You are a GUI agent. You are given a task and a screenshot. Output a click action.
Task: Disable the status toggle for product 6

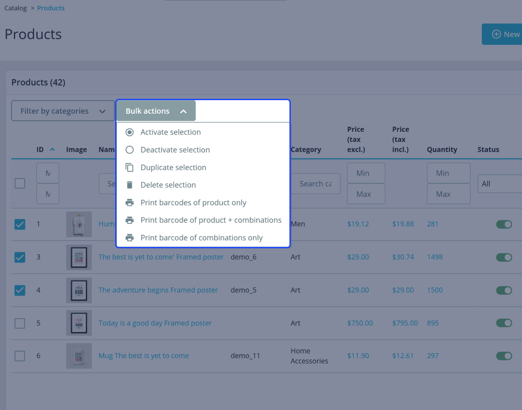pyautogui.click(x=504, y=356)
